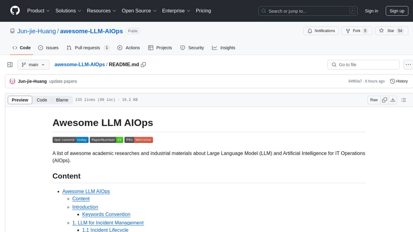This screenshot has width=413, height=232.
Task: Sign in to GitHub
Action: click(371, 11)
